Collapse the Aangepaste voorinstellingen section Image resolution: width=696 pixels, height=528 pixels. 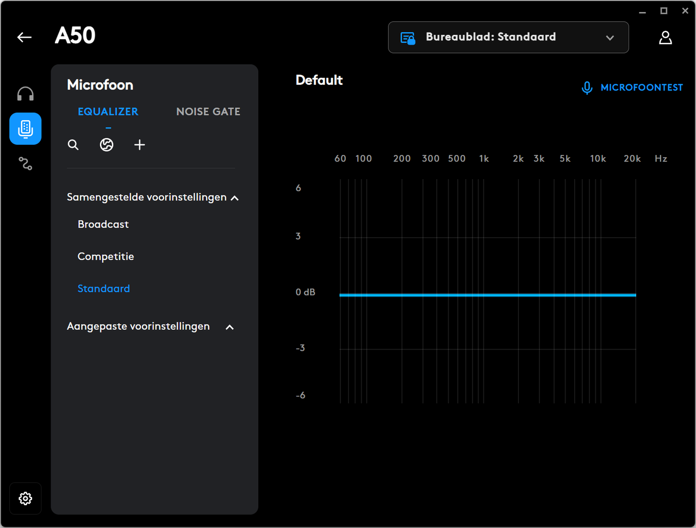click(229, 327)
